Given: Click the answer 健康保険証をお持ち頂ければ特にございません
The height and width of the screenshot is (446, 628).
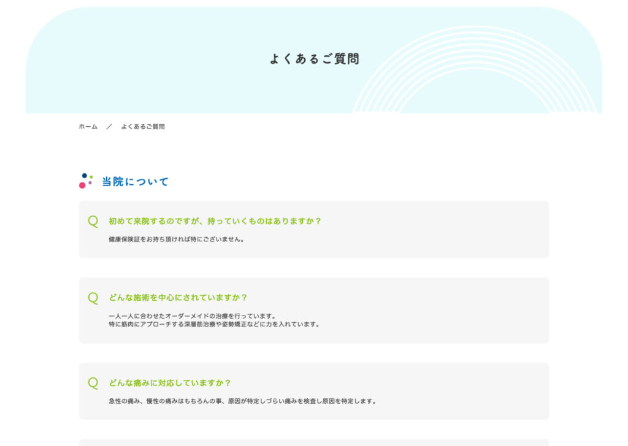Looking at the screenshot, I should (177, 240).
